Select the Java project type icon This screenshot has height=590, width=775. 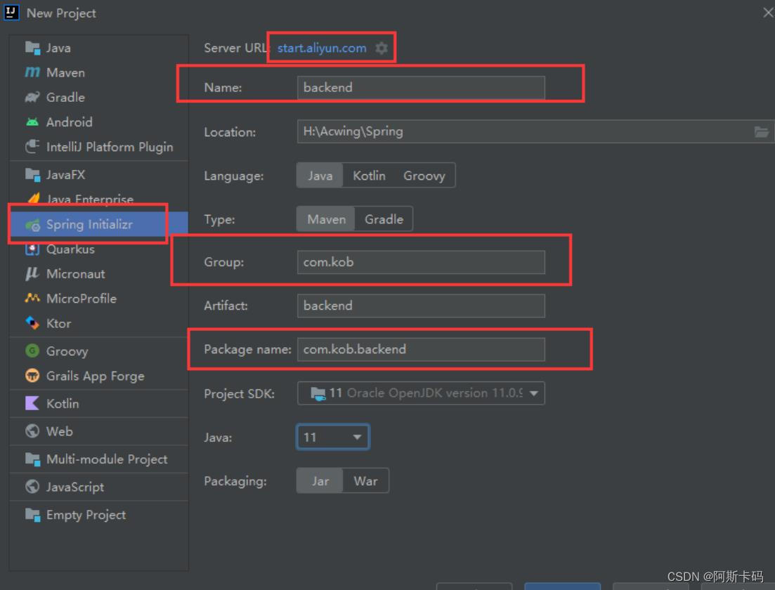(x=32, y=48)
